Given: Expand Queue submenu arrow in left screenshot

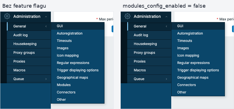Looking at the screenshot, I should pos(46,79).
